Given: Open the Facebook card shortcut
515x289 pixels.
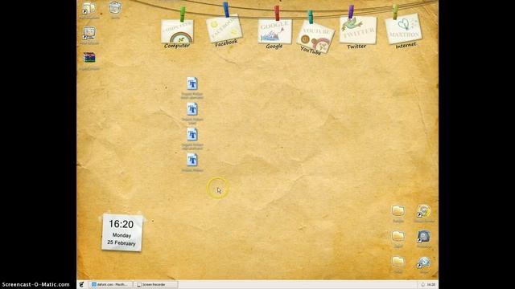Looking at the screenshot, I should tap(225, 30).
